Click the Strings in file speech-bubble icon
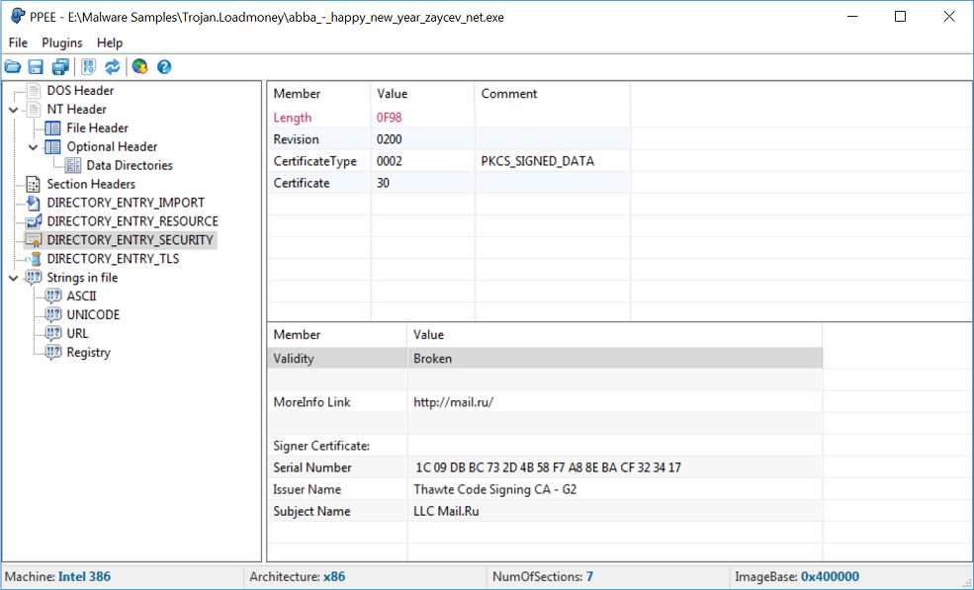Image resolution: width=974 pixels, height=590 pixels. (34, 277)
